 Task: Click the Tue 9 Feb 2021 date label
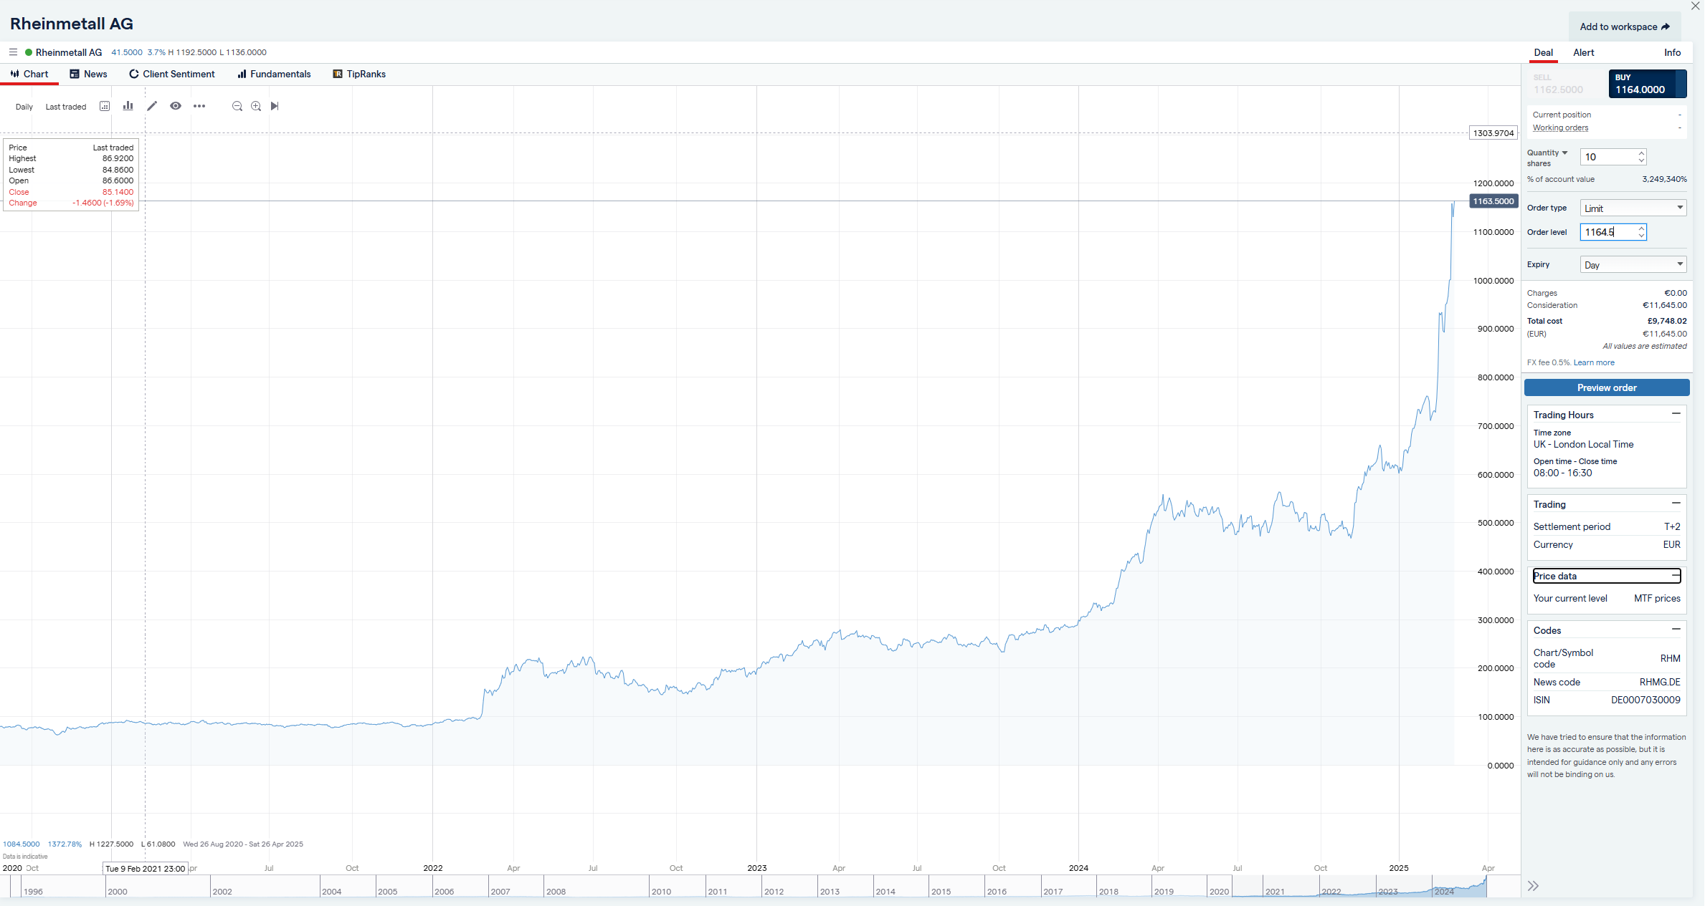[146, 869]
